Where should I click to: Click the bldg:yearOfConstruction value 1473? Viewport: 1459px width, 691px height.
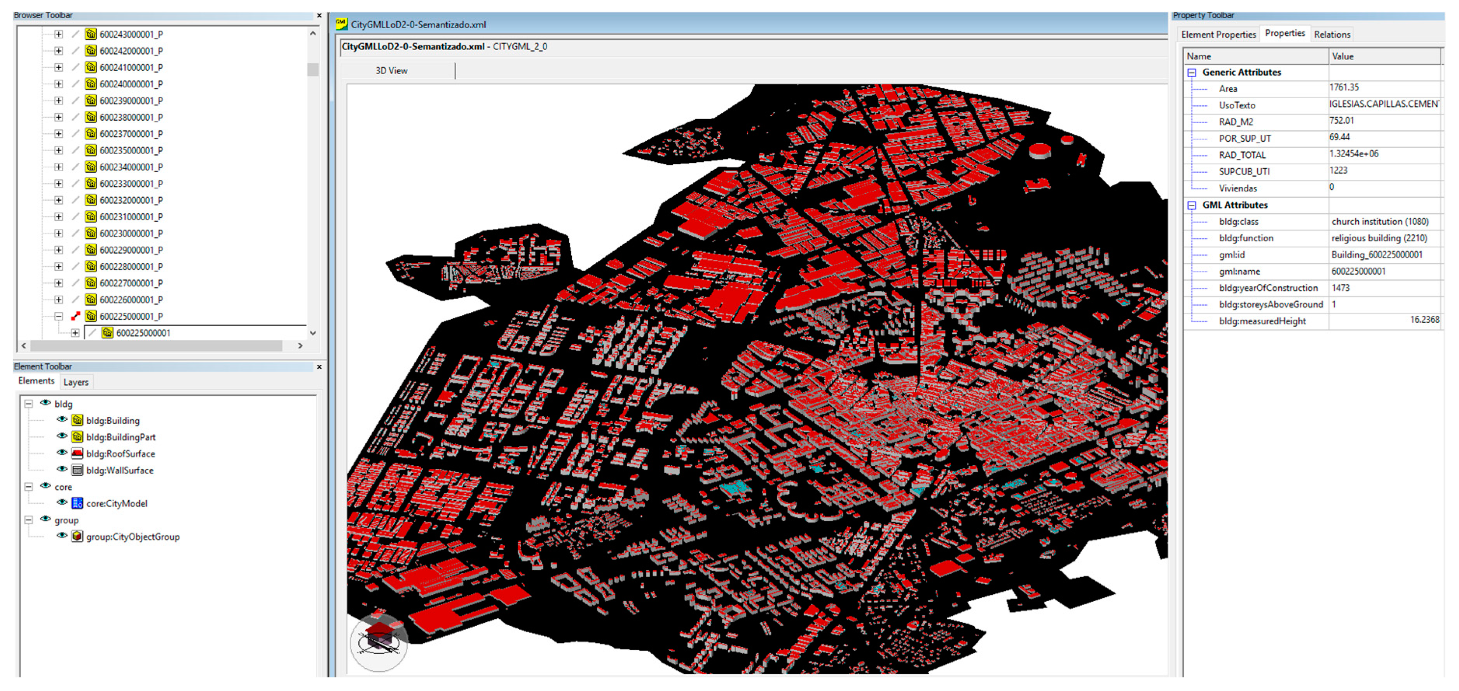coord(1340,288)
